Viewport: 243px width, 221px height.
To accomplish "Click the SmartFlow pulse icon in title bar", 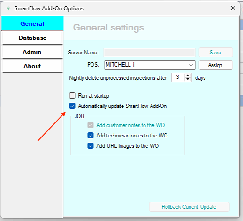I will 8,8.
